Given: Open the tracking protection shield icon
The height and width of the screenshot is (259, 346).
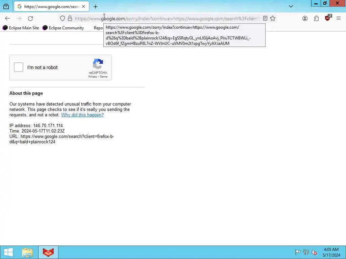Looking at the screenshot, I should [63, 19].
